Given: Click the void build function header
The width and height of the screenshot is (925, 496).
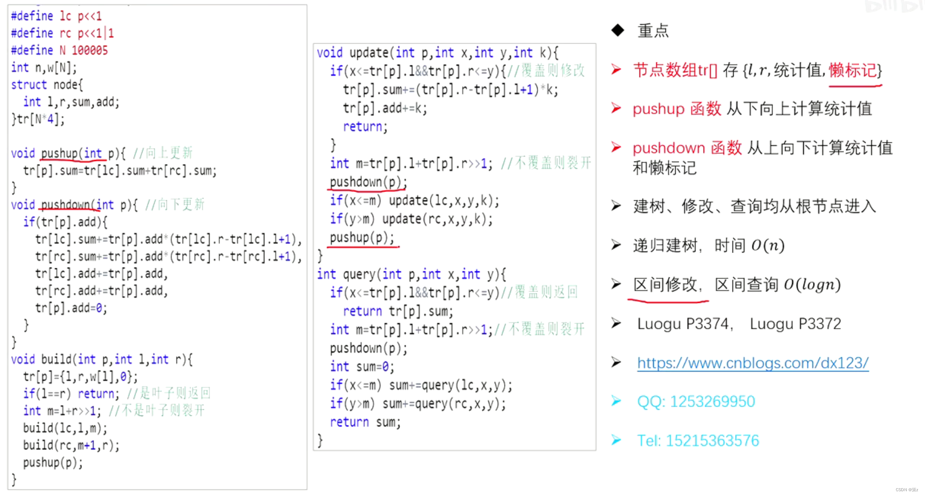Looking at the screenshot, I should coord(102,359).
